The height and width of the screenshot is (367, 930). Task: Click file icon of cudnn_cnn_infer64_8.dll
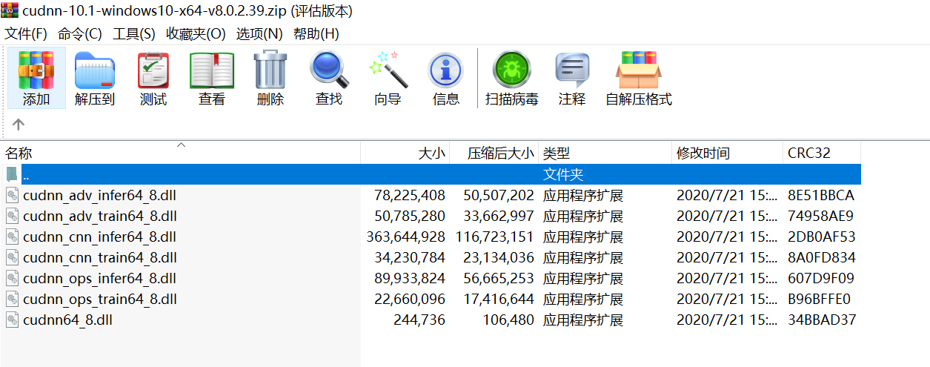click(x=12, y=237)
